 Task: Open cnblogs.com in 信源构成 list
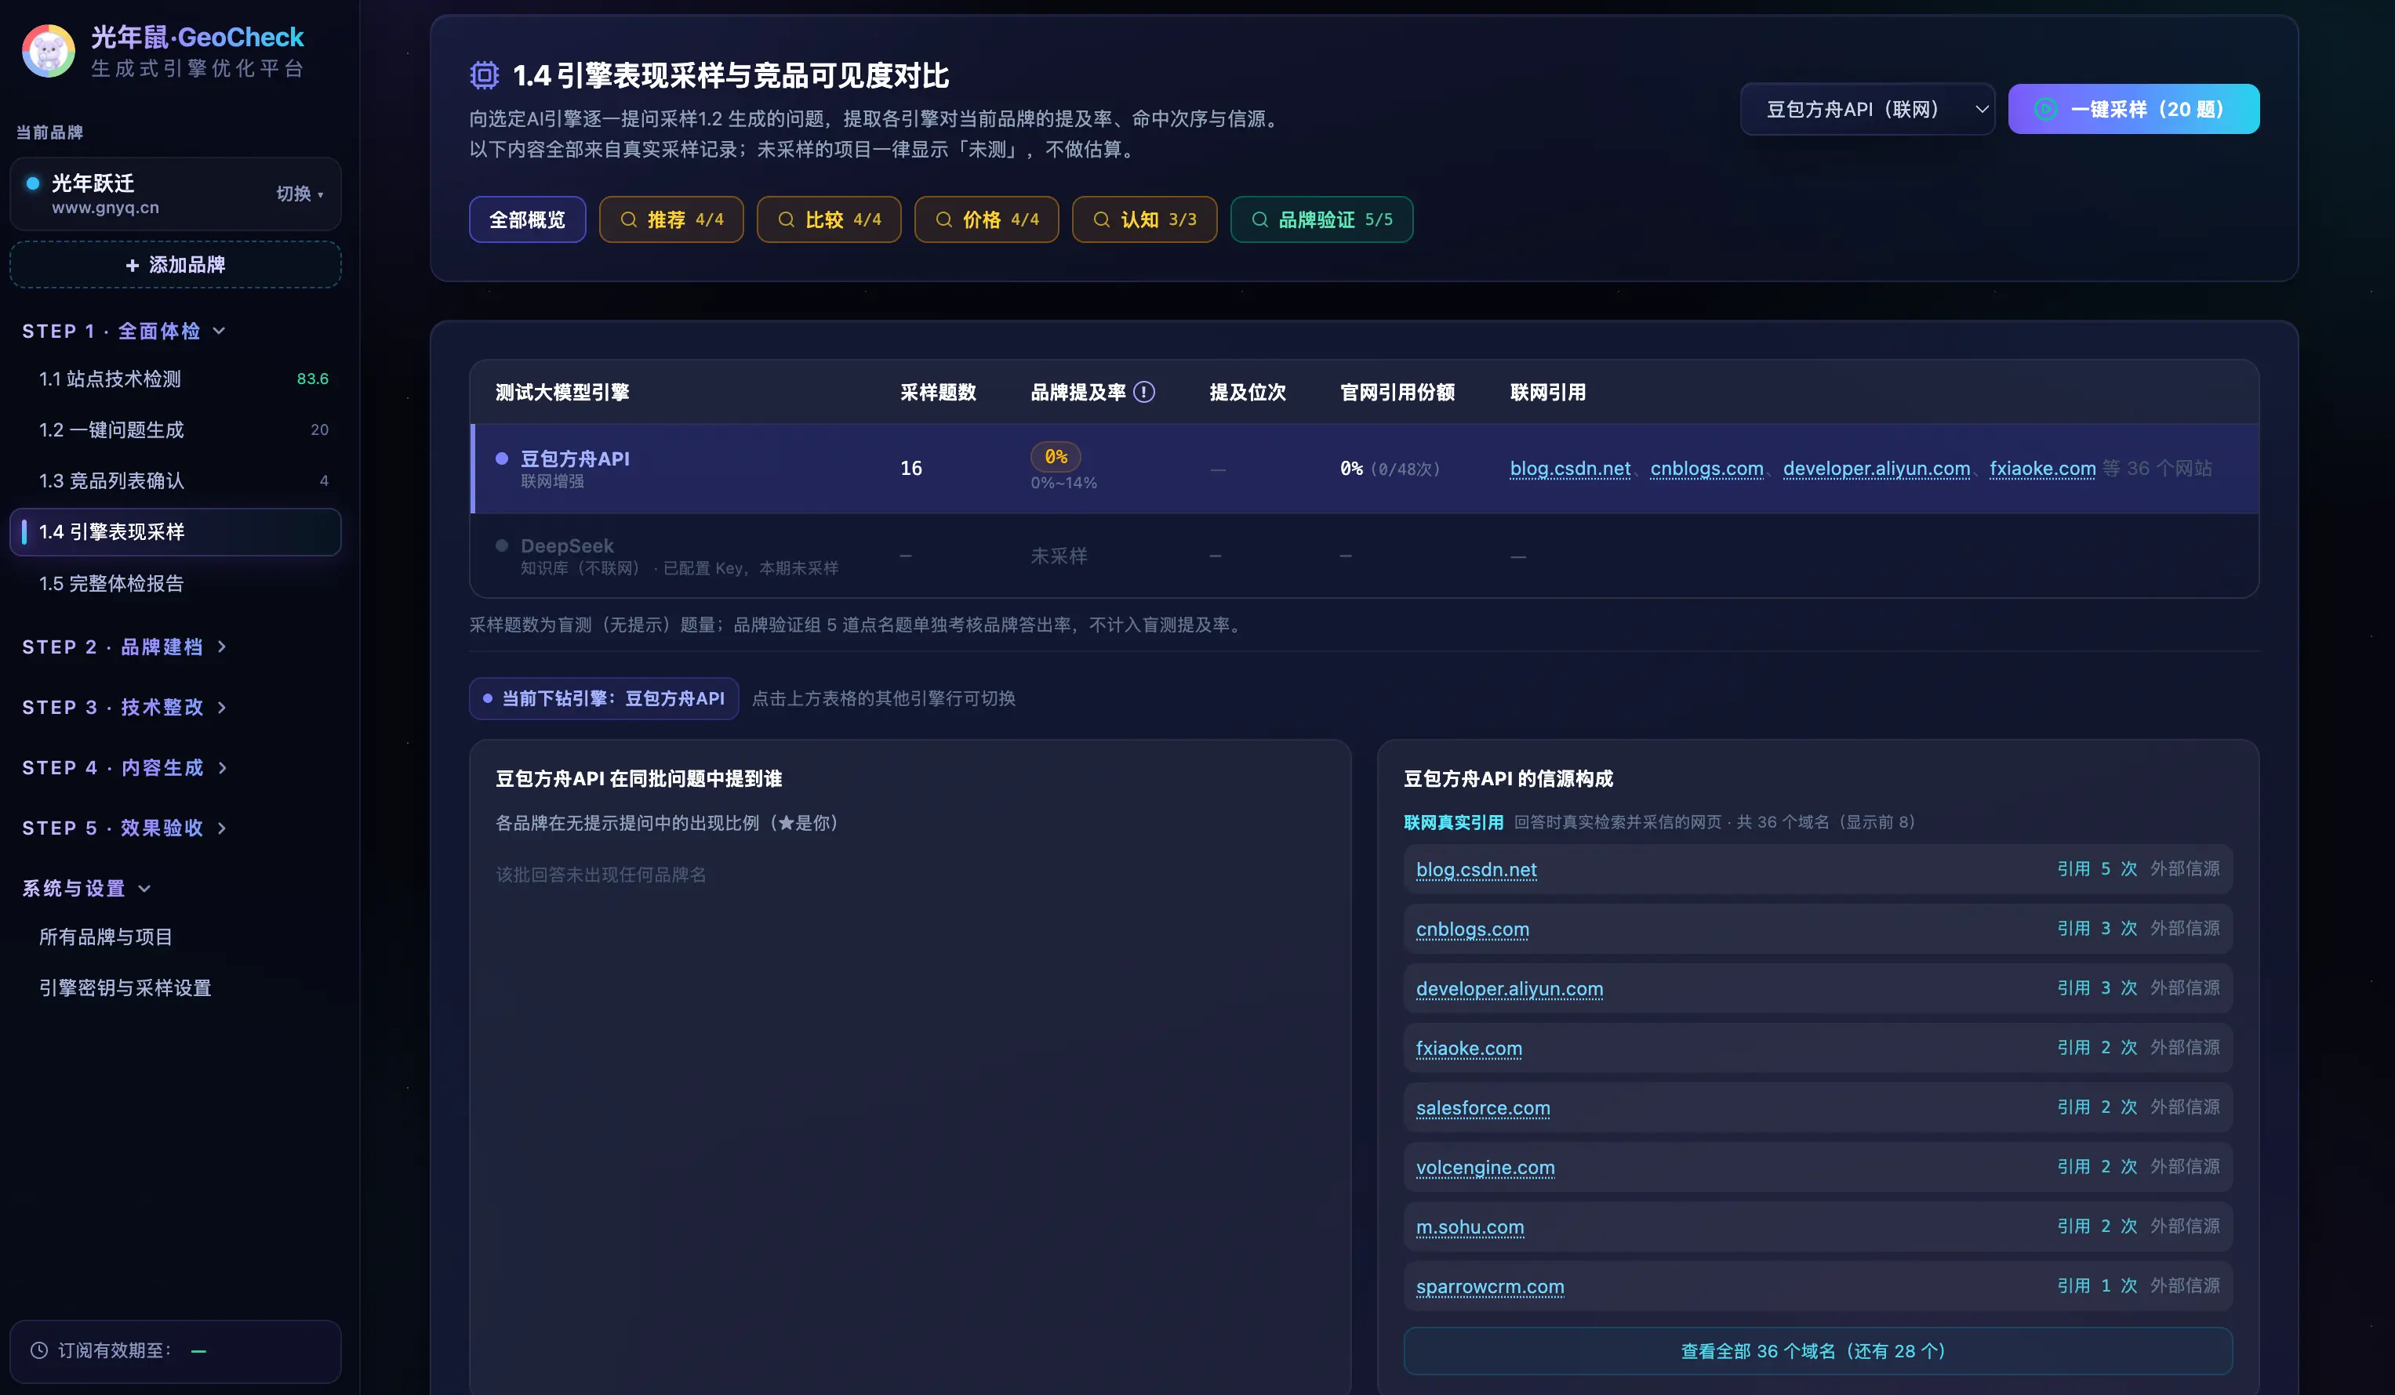point(1472,929)
